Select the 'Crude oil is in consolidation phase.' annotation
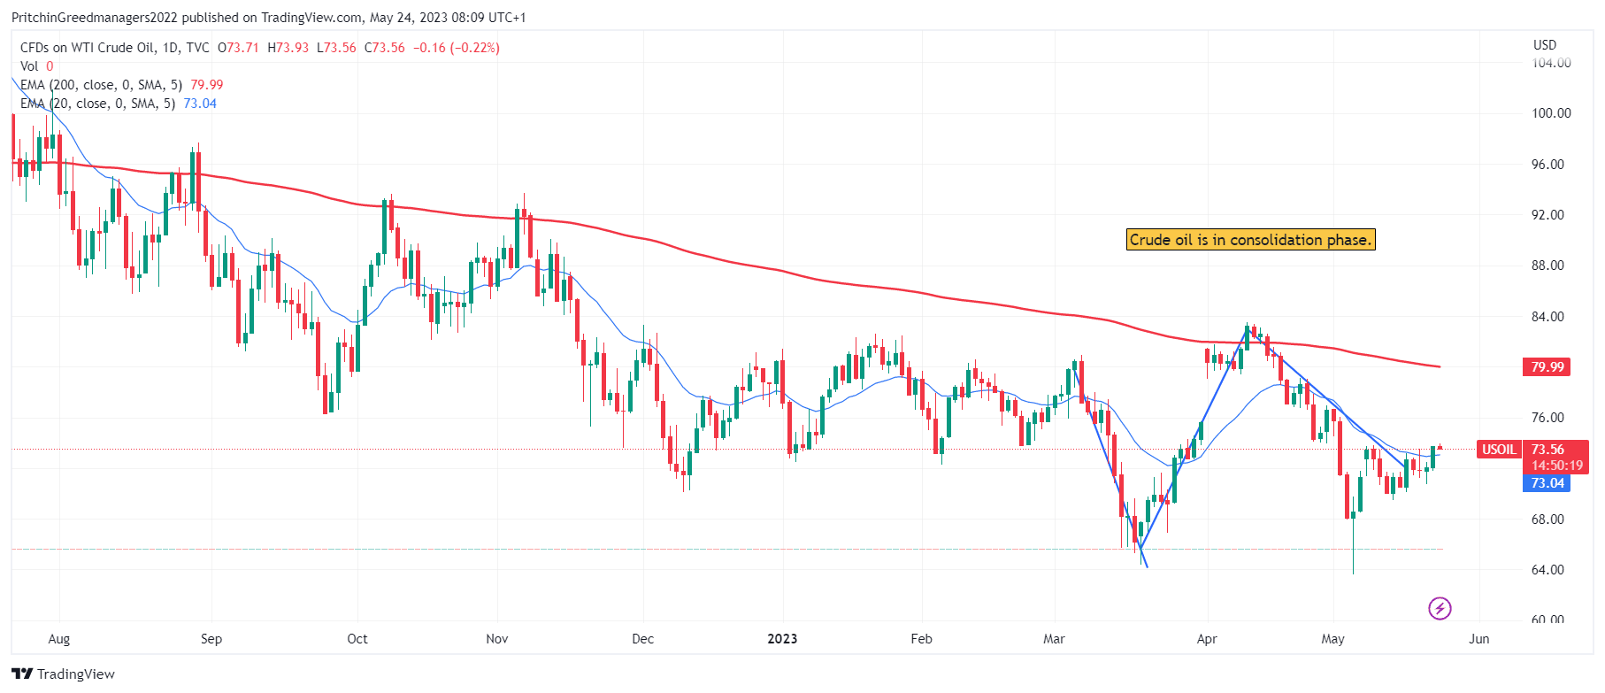Image resolution: width=1605 pixels, height=693 pixels. pyautogui.click(x=1250, y=240)
